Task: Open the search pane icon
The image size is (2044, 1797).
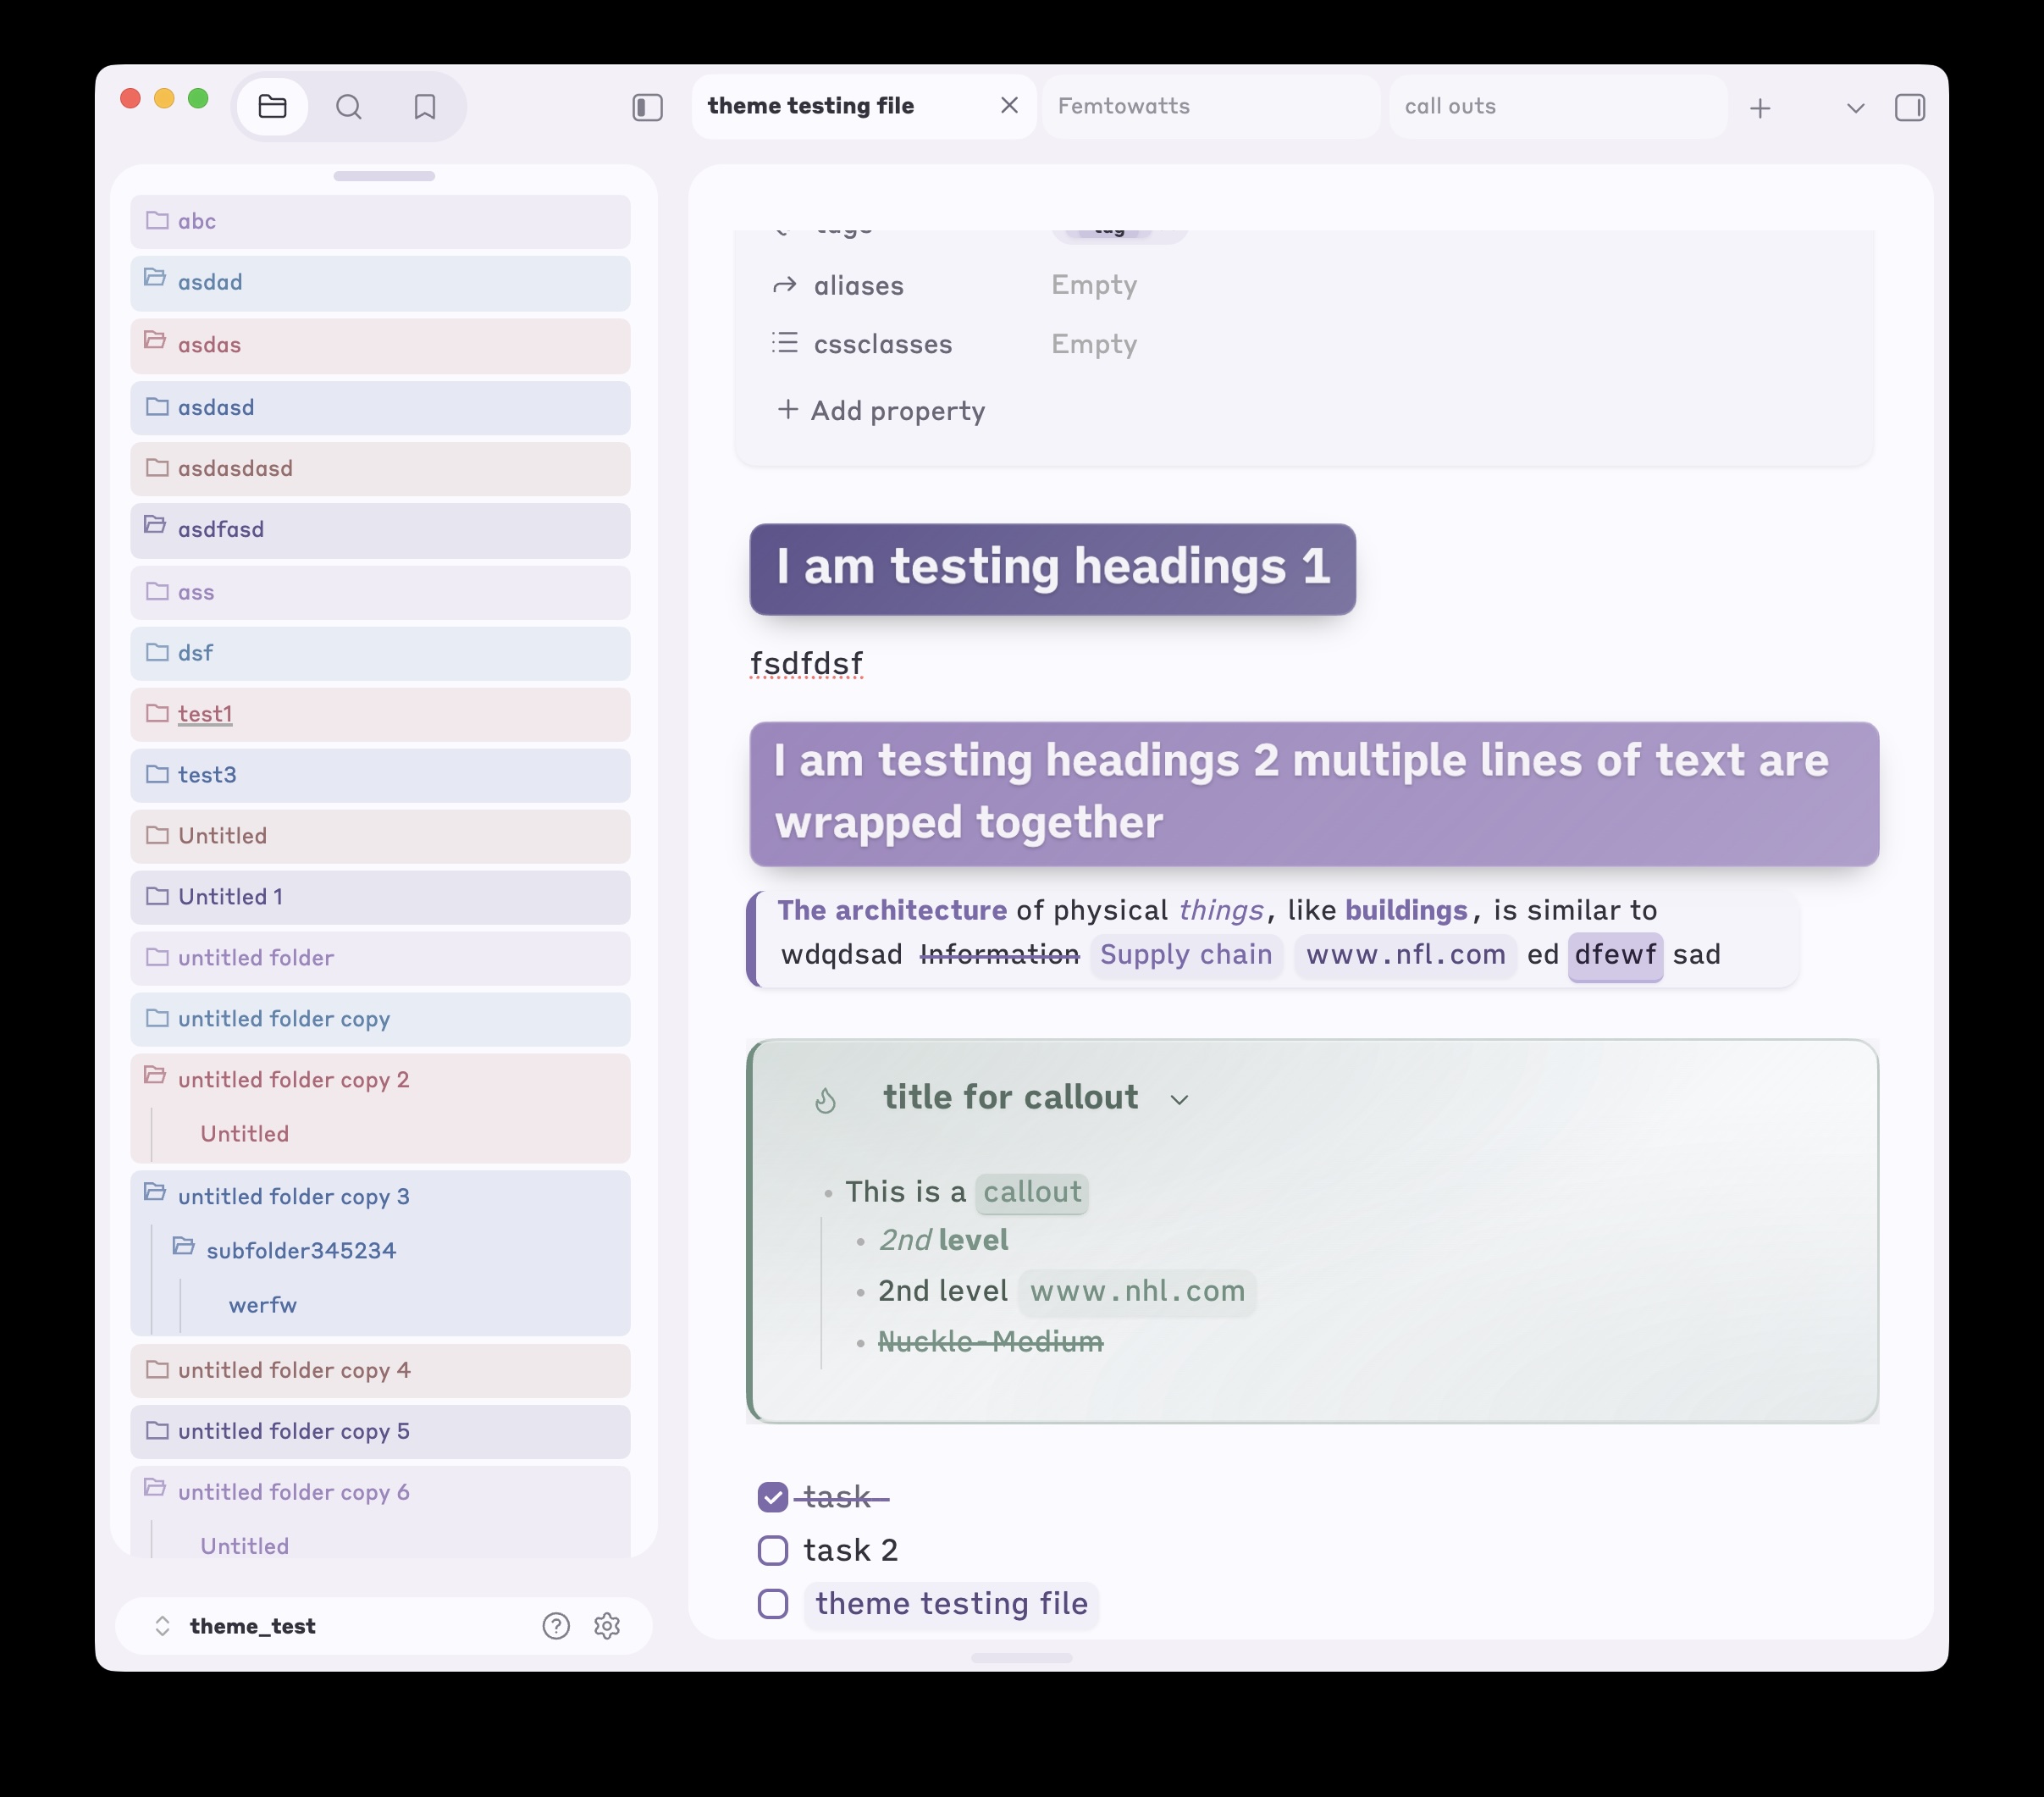Action: point(348,106)
